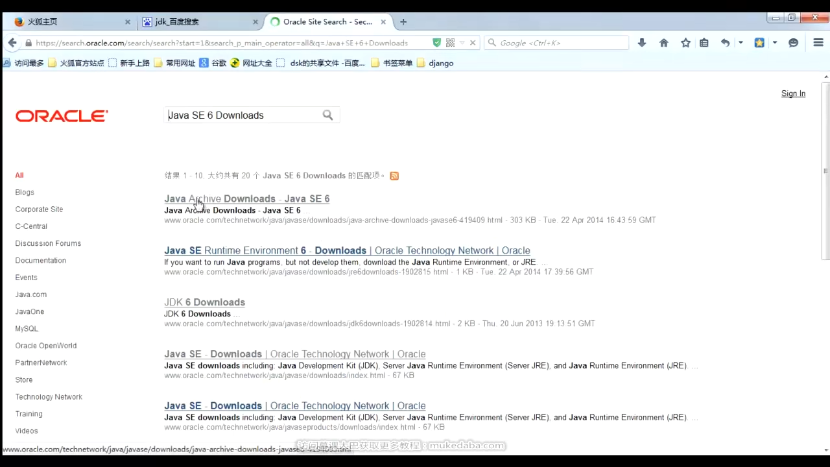The width and height of the screenshot is (830, 467).
Task: Open 访问最多 bookmark
Action: coord(24,63)
